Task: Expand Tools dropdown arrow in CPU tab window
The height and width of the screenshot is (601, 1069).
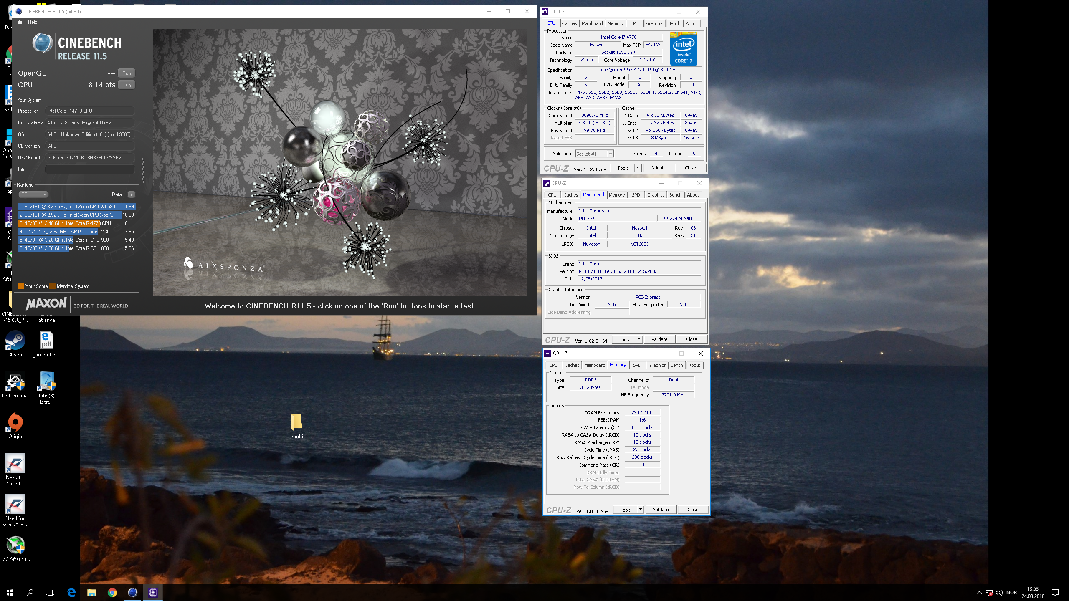Action: [638, 168]
